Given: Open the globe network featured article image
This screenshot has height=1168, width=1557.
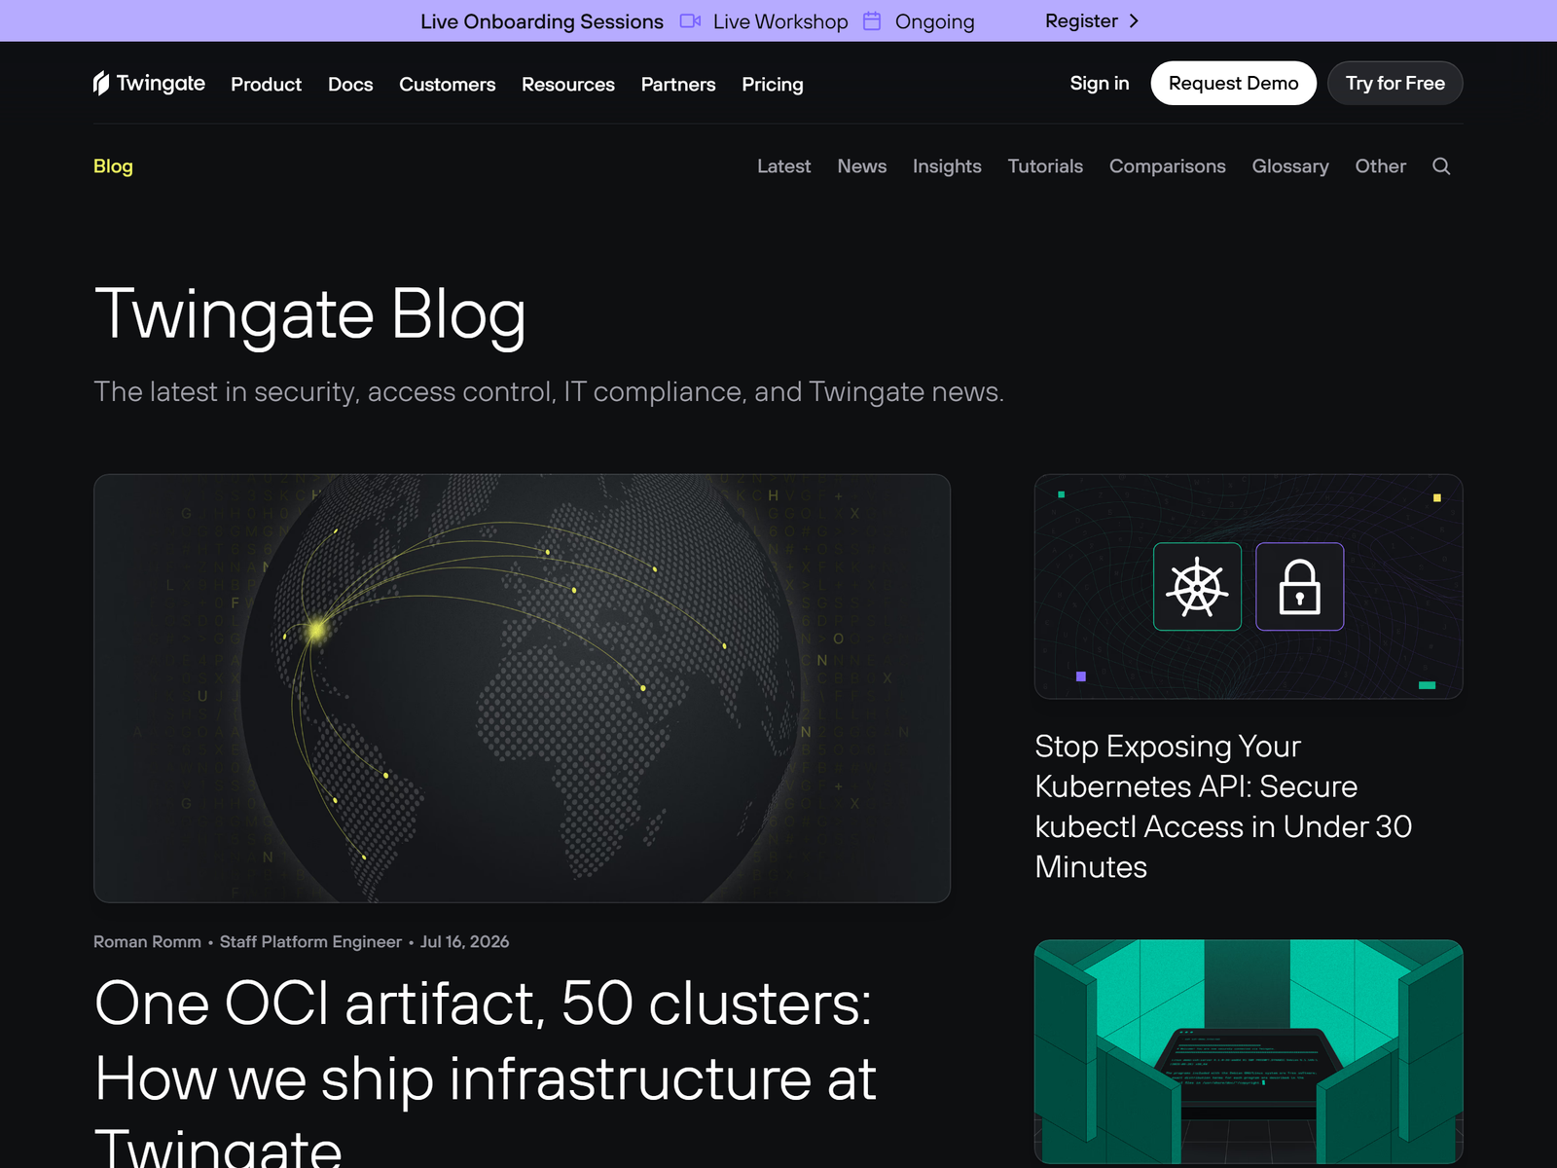Looking at the screenshot, I should click(x=522, y=688).
